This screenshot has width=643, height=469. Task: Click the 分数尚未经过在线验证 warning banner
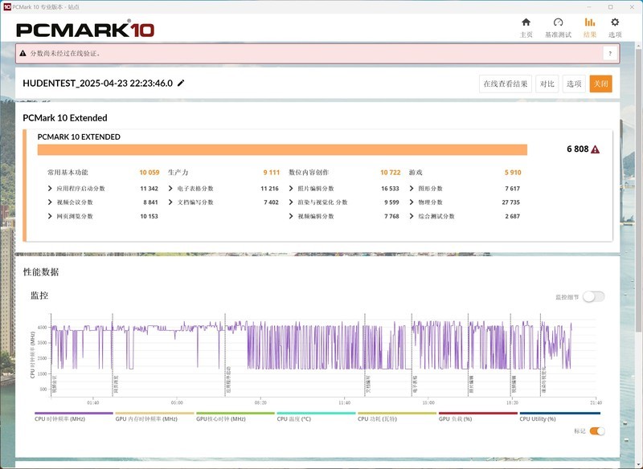317,54
